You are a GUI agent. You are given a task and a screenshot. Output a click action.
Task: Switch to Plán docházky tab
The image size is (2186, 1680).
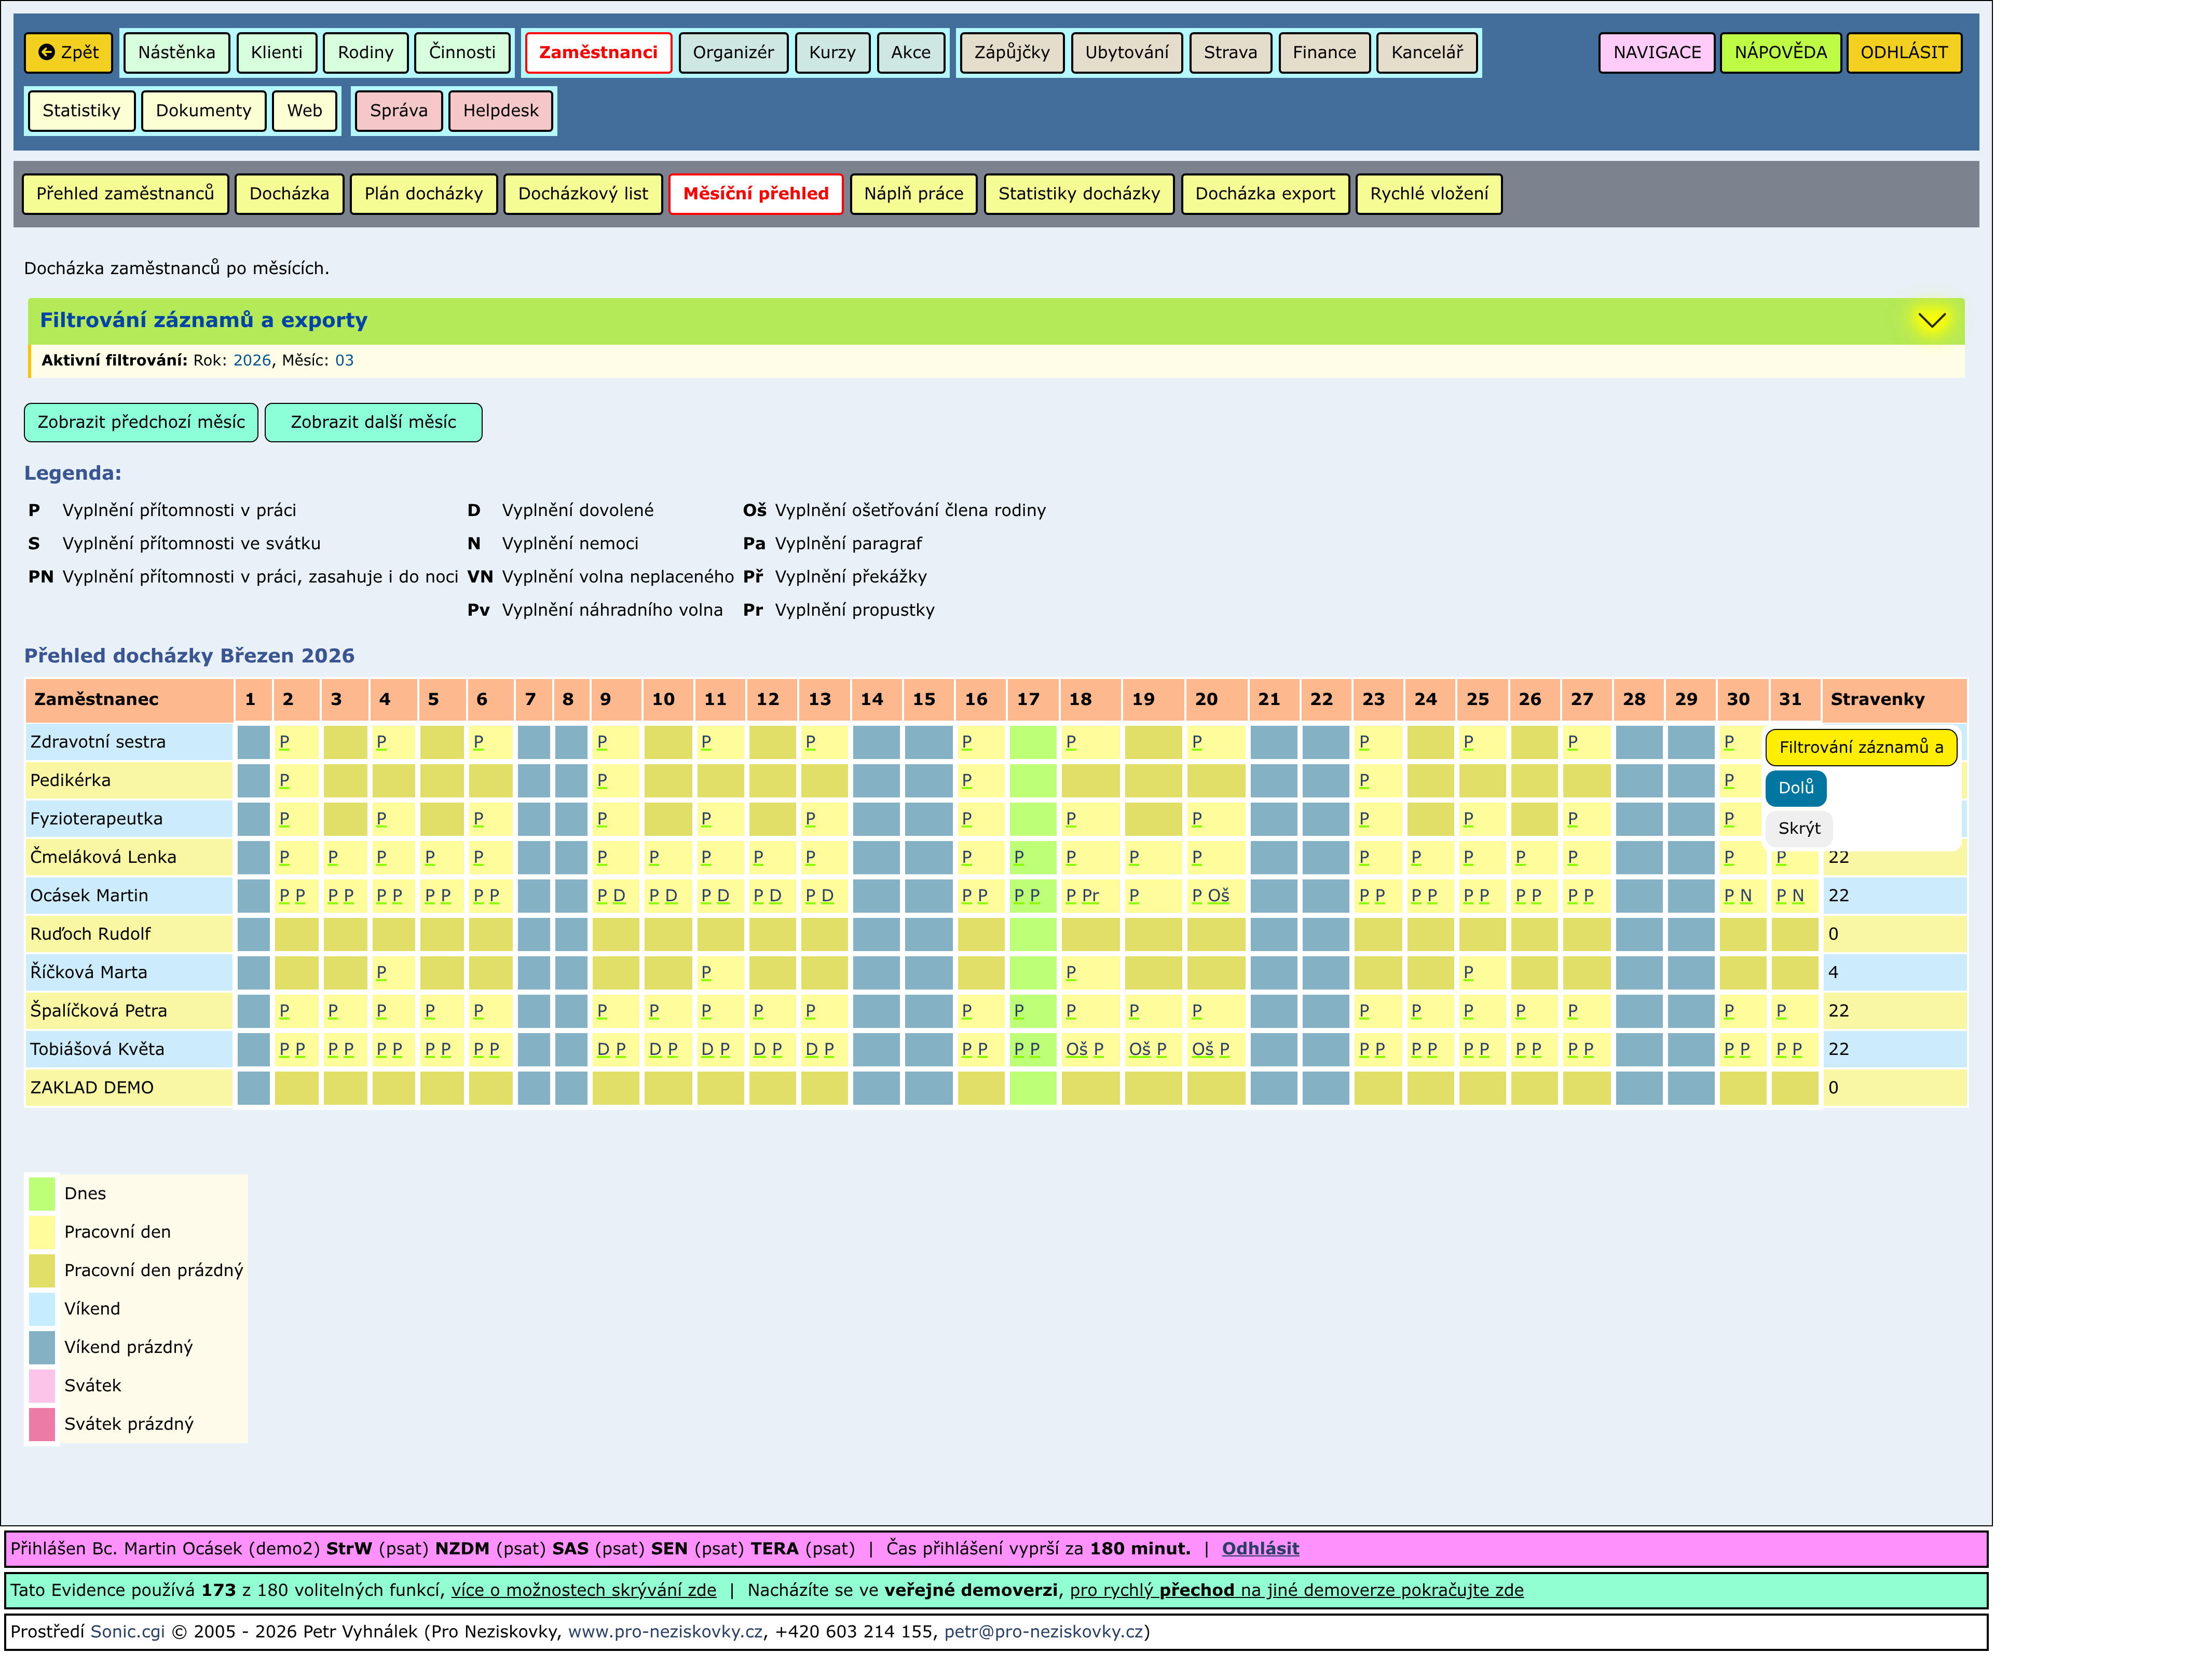(x=423, y=194)
